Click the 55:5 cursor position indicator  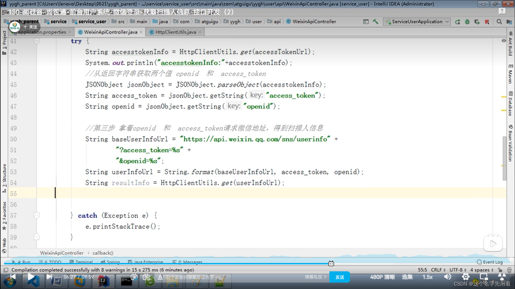(x=422, y=270)
